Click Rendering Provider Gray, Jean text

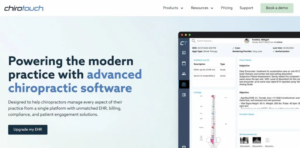247,51
